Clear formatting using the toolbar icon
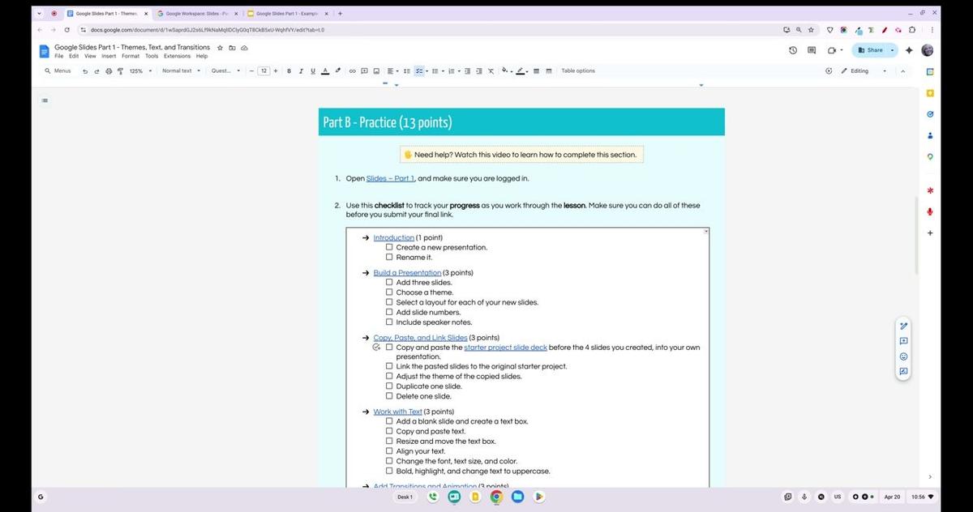The height and width of the screenshot is (512, 973). pyautogui.click(x=491, y=70)
